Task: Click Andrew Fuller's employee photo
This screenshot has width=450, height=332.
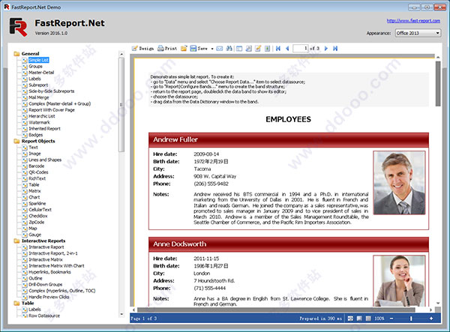Action: pos(399,183)
